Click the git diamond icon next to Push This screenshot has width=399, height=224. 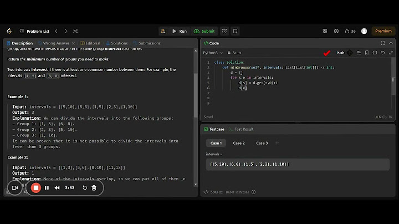(350, 53)
